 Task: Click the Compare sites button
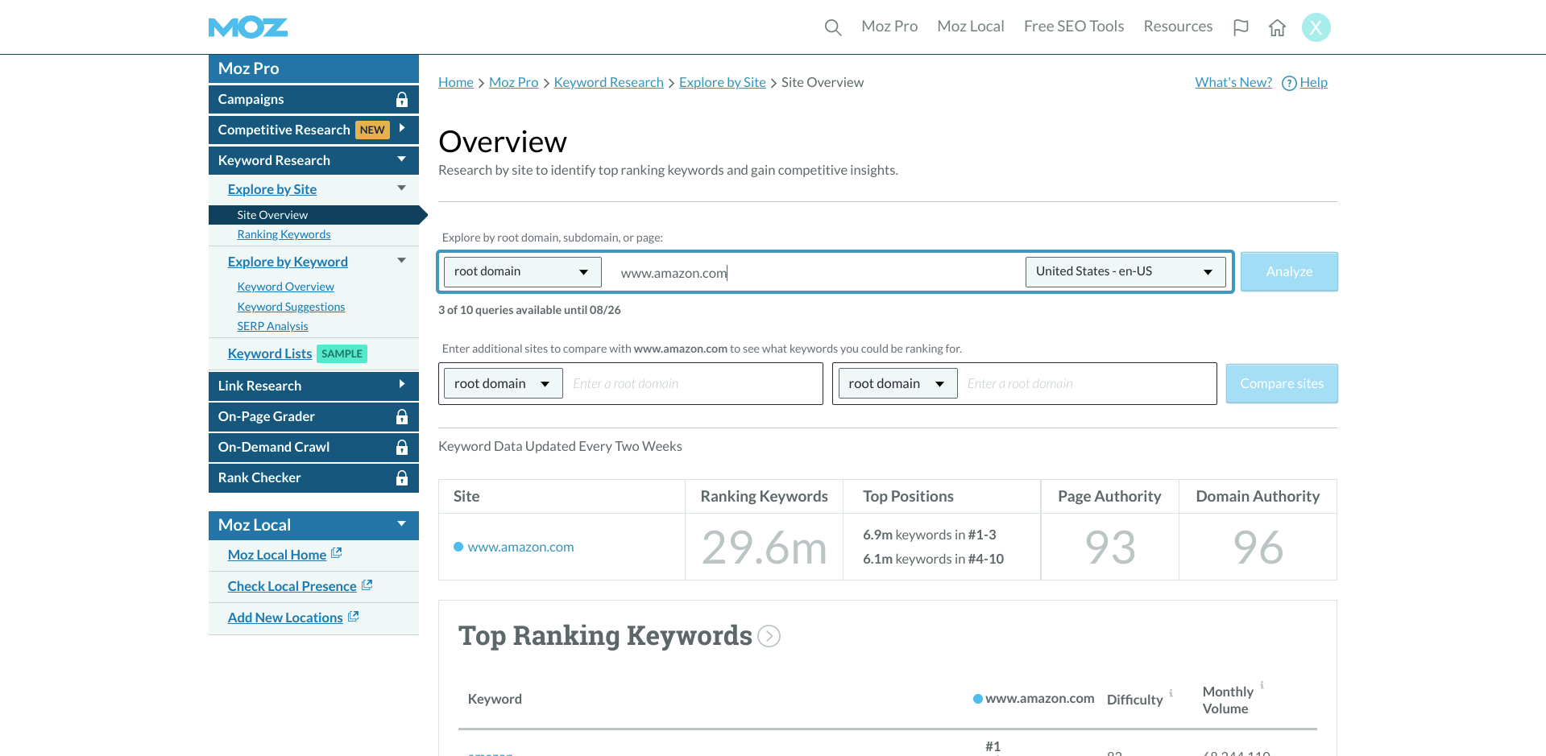(x=1282, y=383)
